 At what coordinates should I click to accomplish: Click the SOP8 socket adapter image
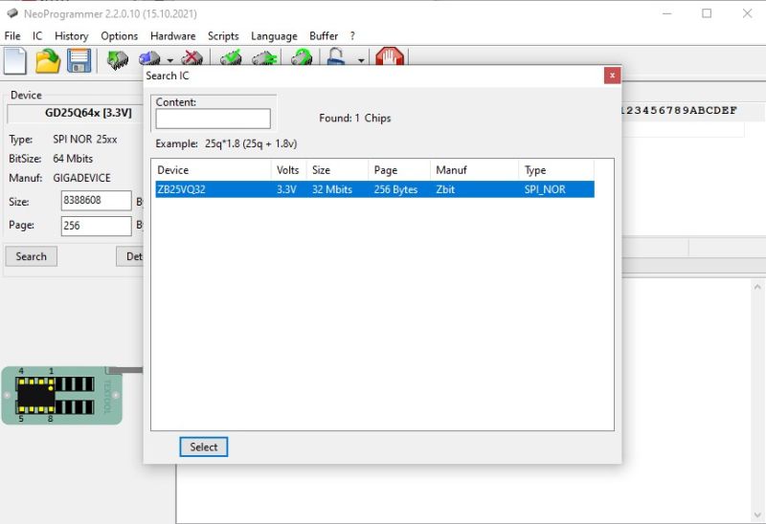(61, 395)
